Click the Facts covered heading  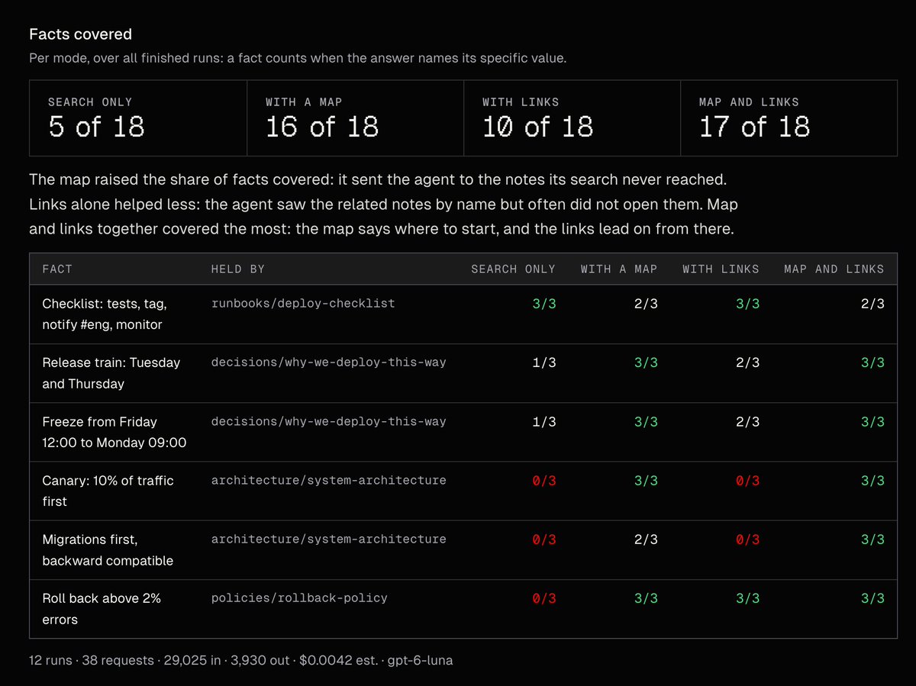coord(80,34)
